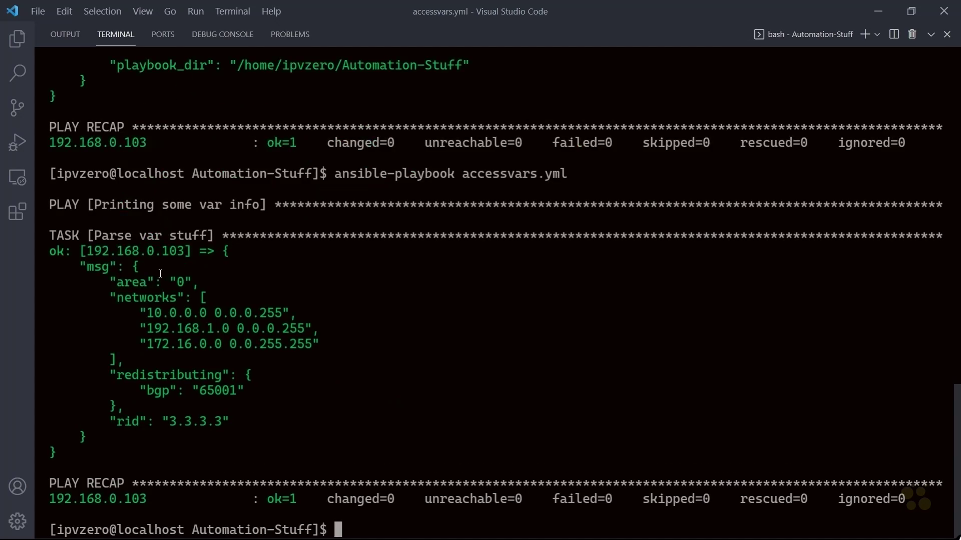Open the Run menu
Screen dimensions: 961x540
coord(196,11)
